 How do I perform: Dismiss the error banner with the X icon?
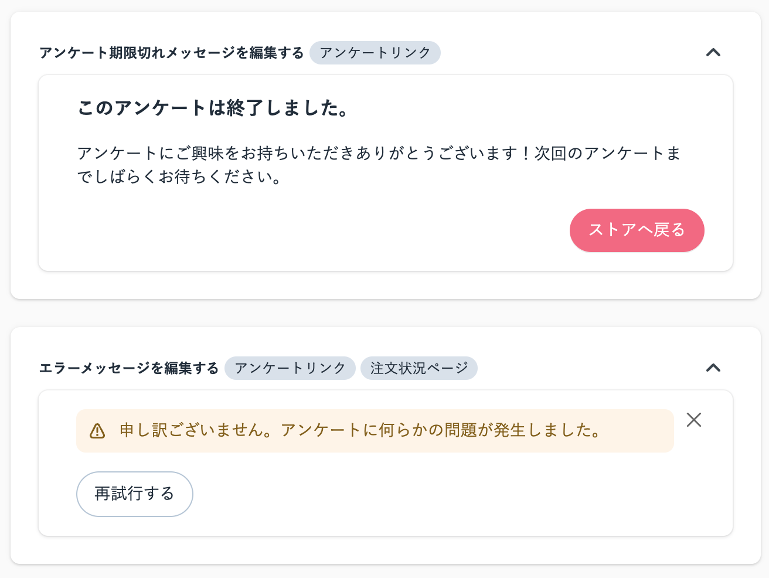(693, 420)
